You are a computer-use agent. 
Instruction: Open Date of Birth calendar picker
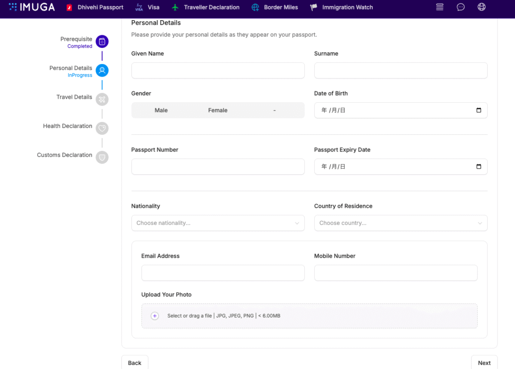point(478,110)
